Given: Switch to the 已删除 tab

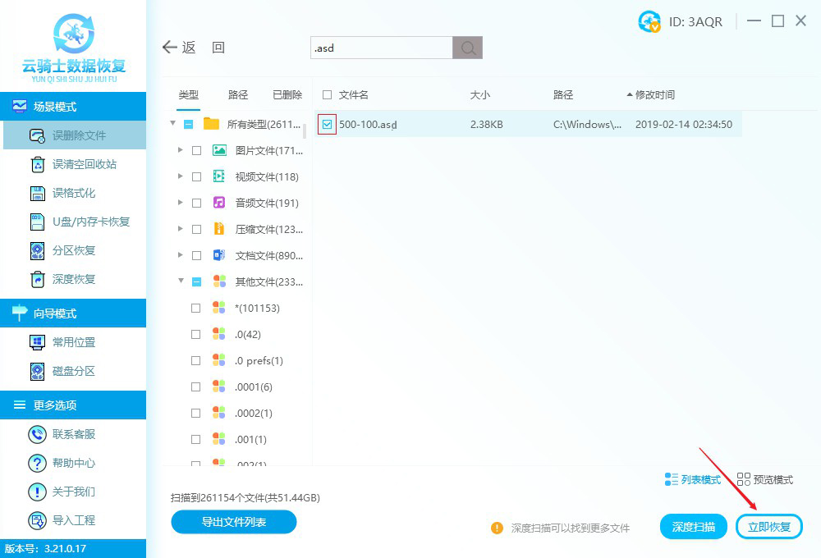Looking at the screenshot, I should (287, 94).
